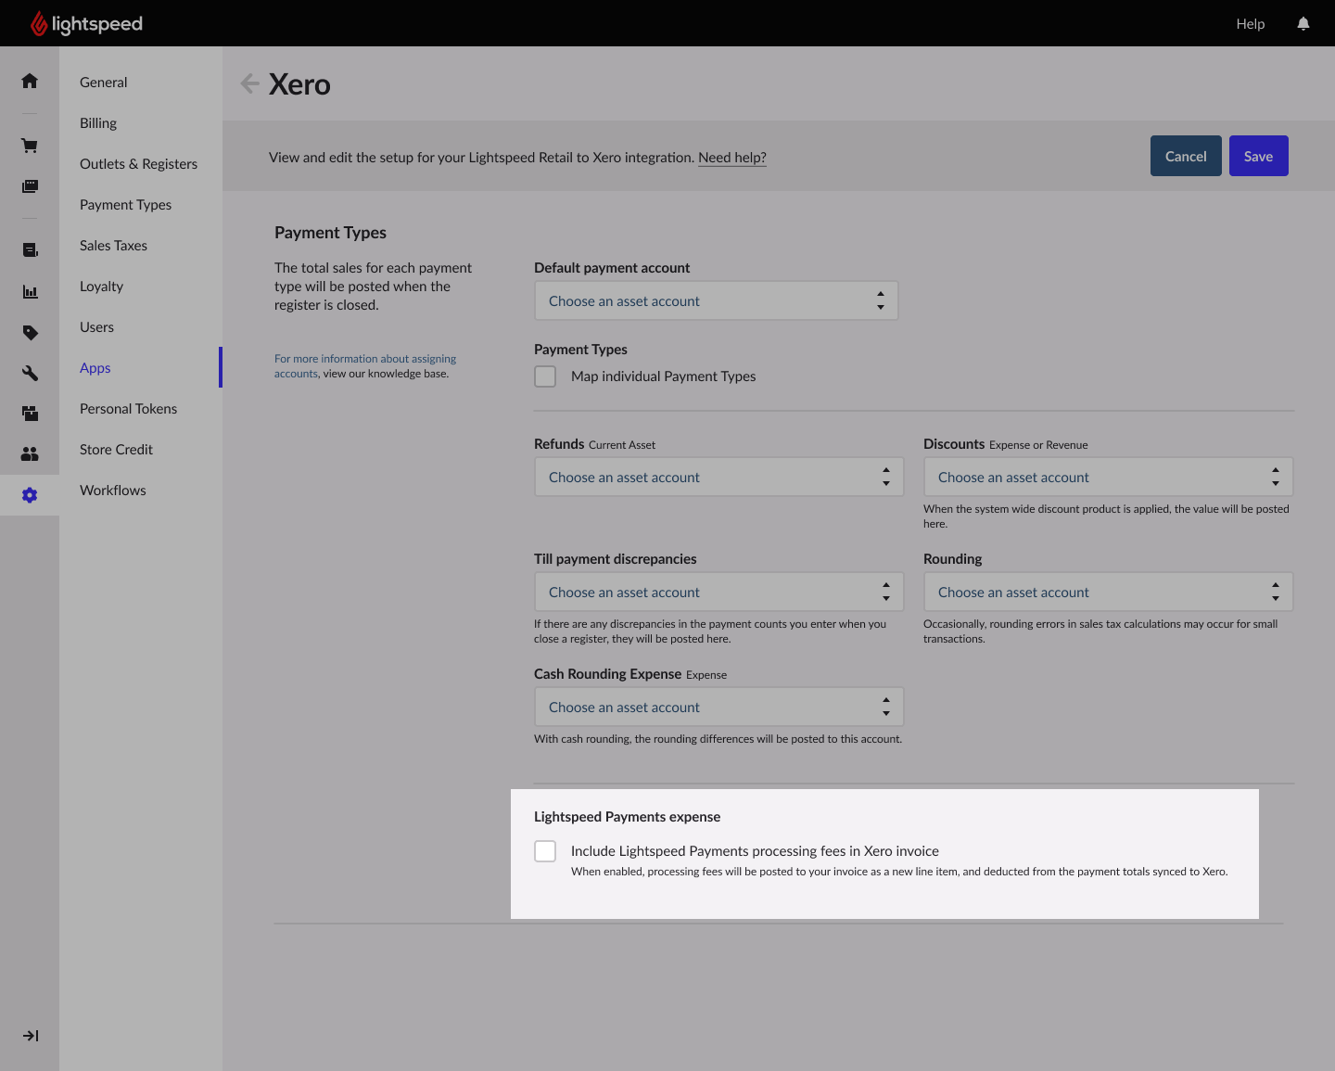The image size is (1335, 1071).
Task: Open Default payment account dropdown
Action: (x=716, y=300)
